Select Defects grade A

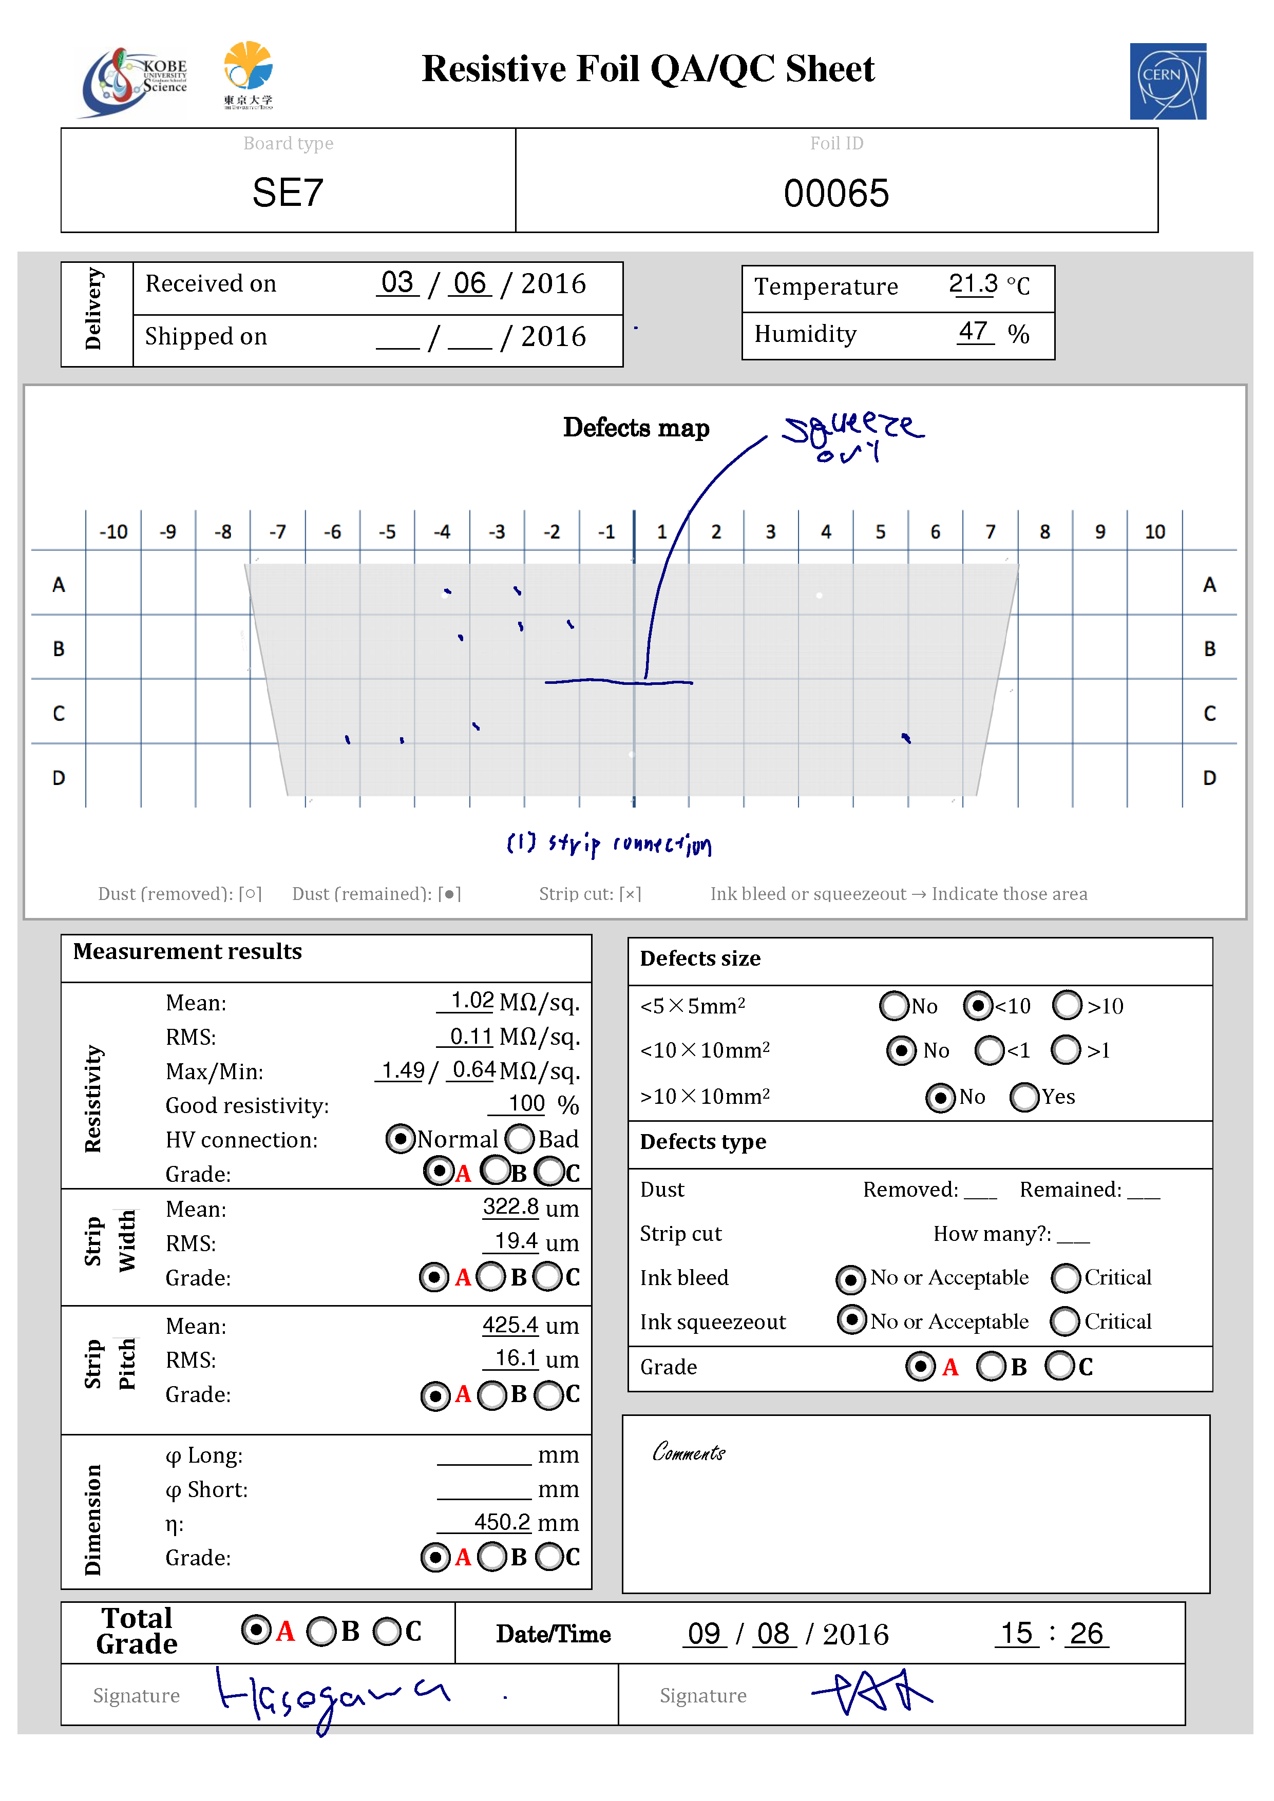click(x=920, y=1366)
